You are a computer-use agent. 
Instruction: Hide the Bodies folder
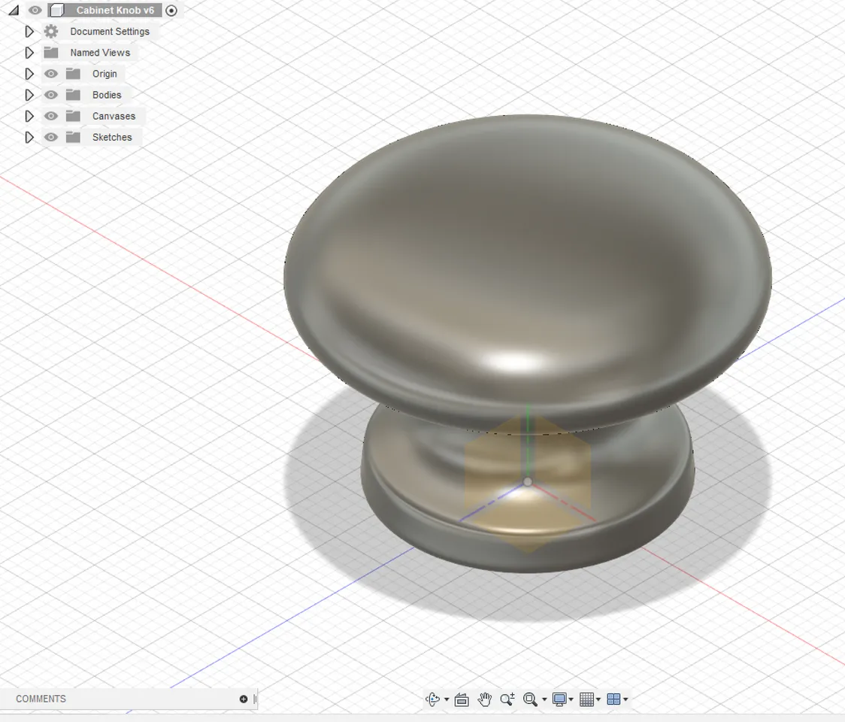coord(50,95)
